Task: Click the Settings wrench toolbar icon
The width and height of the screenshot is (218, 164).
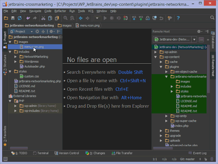Action: 170,18
